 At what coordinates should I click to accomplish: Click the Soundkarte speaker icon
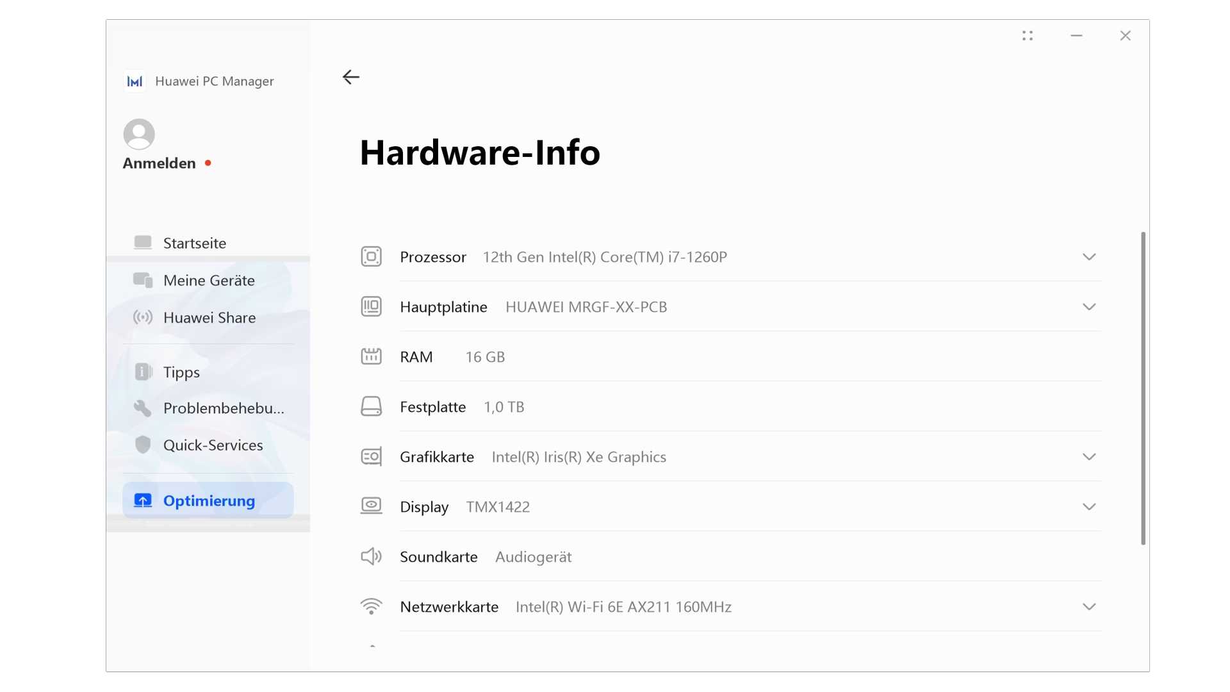click(371, 557)
